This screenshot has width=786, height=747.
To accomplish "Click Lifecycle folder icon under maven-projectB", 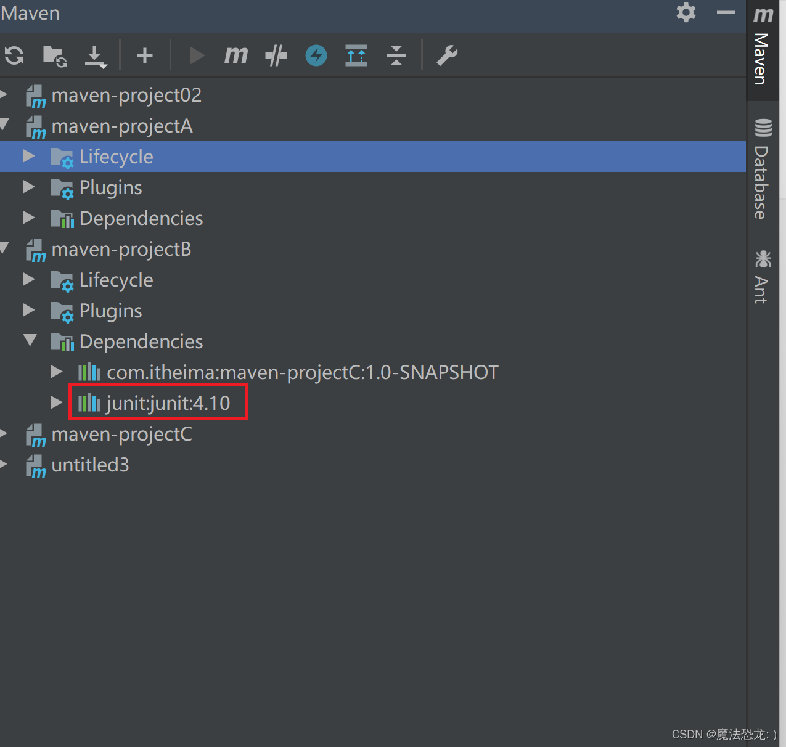I will click(x=62, y=281).
